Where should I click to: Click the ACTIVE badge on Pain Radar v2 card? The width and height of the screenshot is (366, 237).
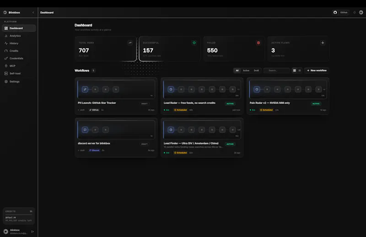click(316, 104)
